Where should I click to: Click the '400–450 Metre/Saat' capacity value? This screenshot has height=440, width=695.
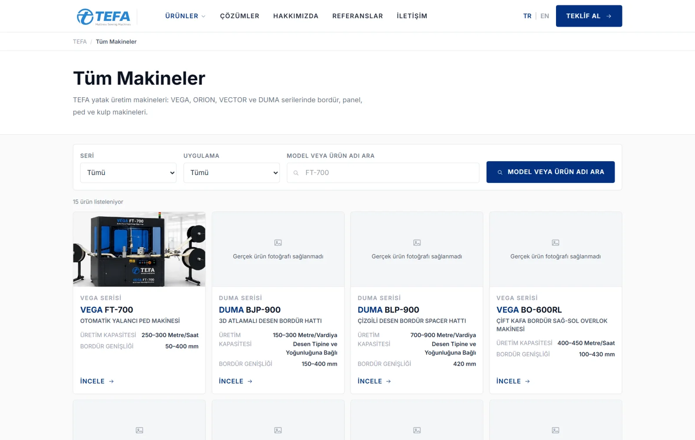[586, 343]
